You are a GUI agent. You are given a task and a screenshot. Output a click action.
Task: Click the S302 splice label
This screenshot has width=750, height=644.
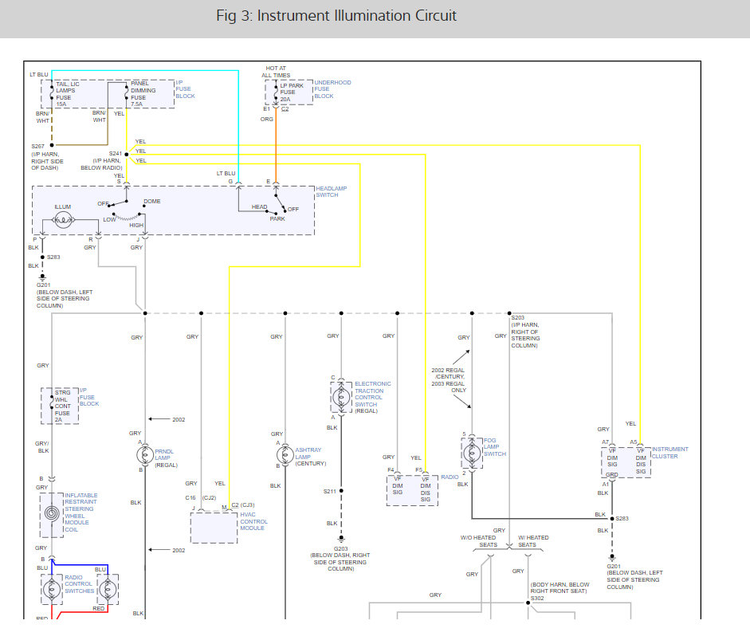[x=537, y=598]
